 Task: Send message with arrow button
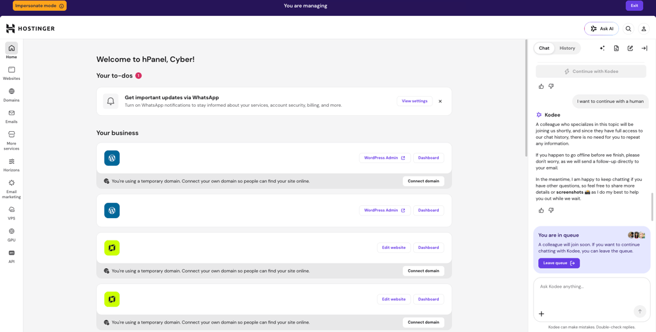click(640, 312)
